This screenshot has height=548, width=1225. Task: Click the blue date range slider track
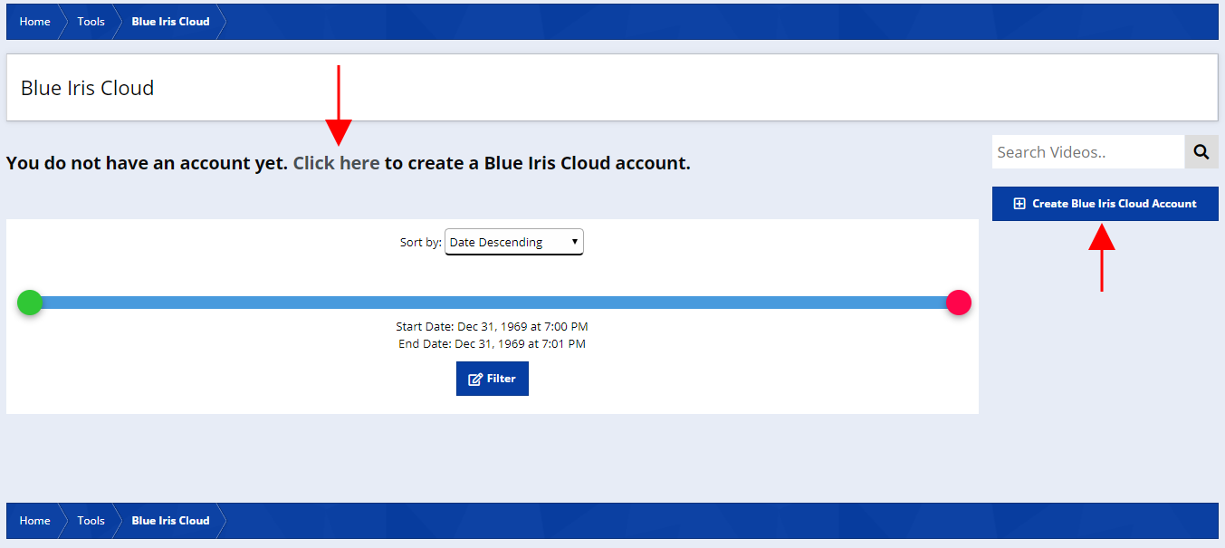pos(494,303)
